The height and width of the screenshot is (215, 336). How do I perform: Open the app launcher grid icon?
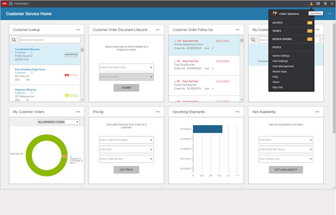11,3
